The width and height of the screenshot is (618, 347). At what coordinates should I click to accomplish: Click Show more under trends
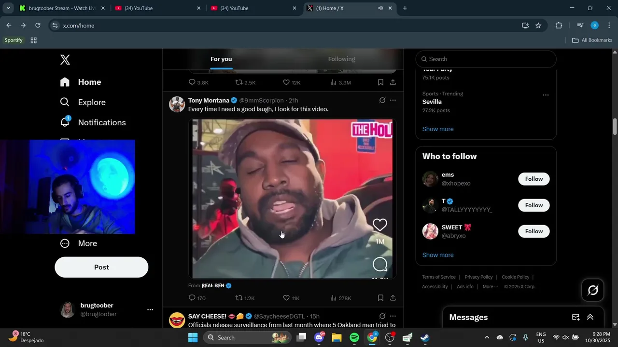(x=438, y=129)
